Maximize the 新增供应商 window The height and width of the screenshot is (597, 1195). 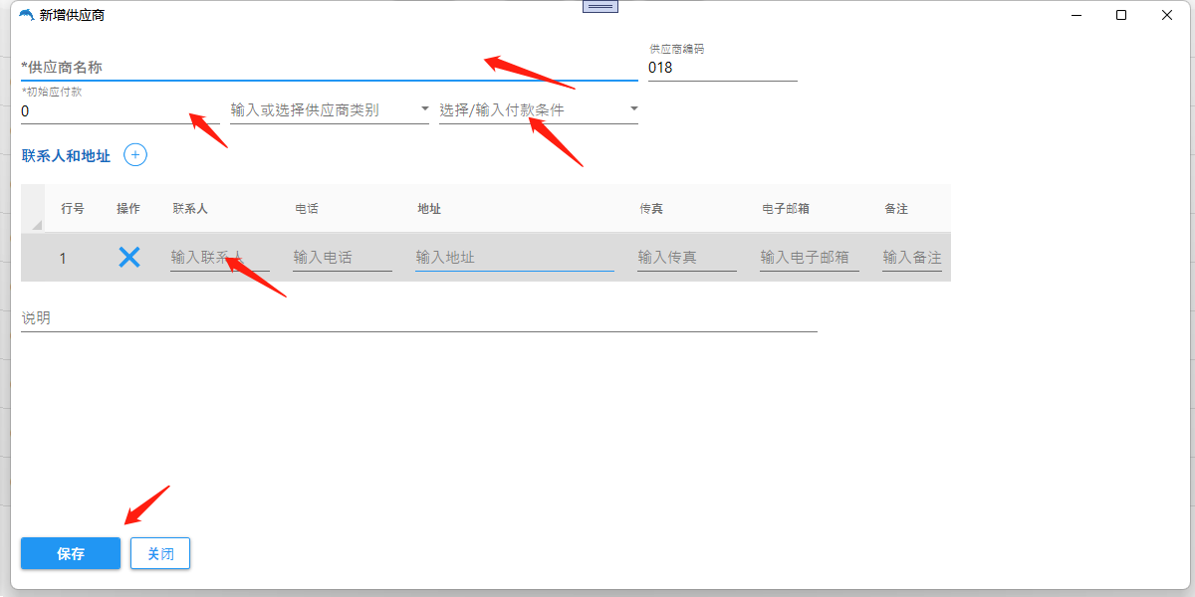(1121, 15)
